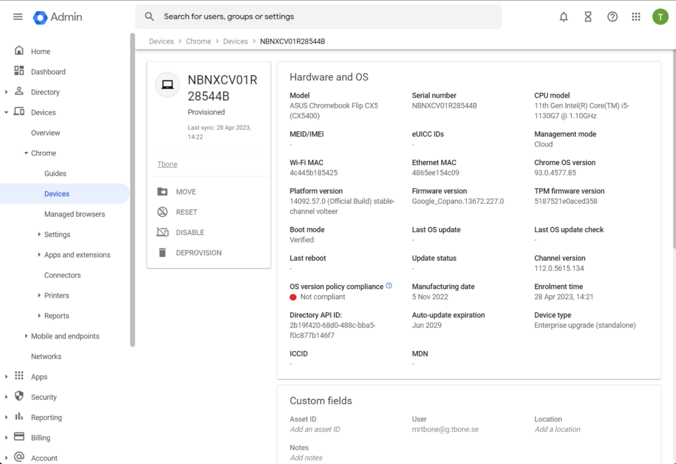Expand the Security section arrow
Viewport: 676px width, 464px height.
6,397
